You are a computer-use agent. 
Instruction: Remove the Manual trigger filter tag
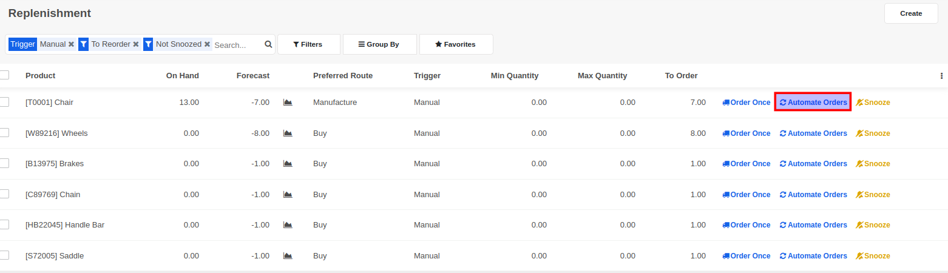coord(71,44)
